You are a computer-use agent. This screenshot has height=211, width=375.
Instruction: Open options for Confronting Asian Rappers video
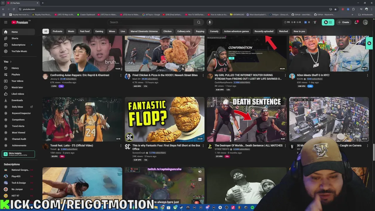121,75
